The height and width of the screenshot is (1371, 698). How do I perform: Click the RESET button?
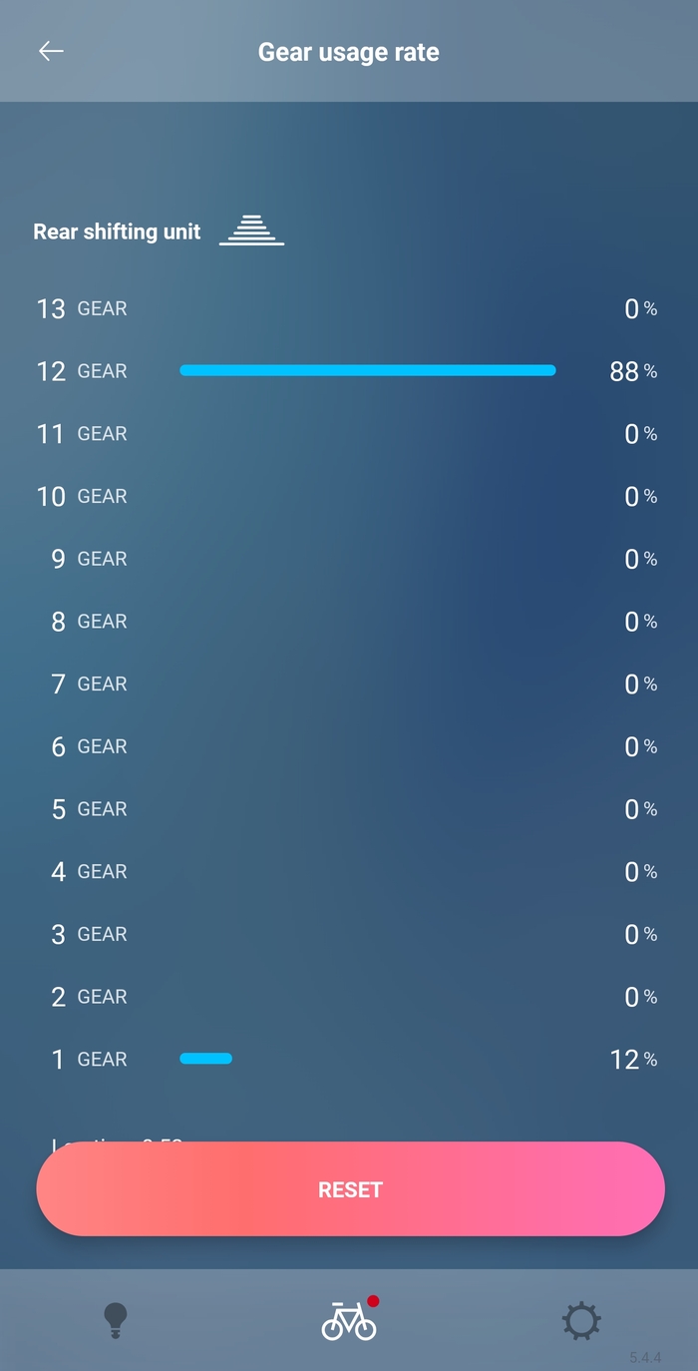[x=350, y=1188]
